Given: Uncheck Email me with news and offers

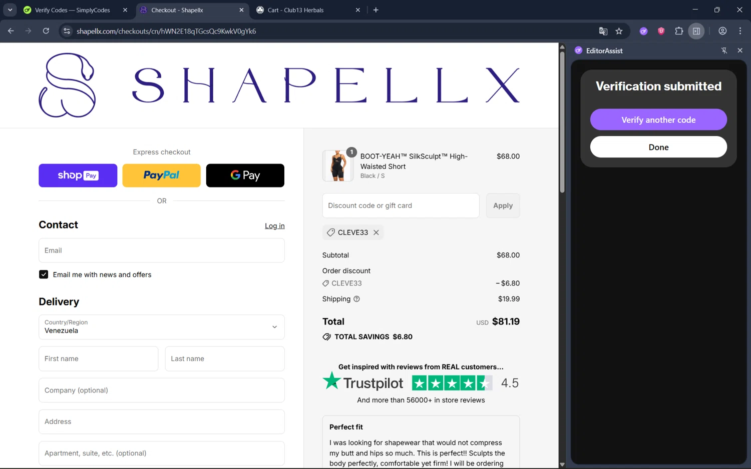Looking at the screenshot, I should [44, 274].
